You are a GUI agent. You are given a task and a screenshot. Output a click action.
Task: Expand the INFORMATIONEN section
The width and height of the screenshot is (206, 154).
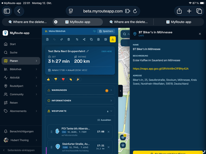pyautogui.click(x=80, y=101)
